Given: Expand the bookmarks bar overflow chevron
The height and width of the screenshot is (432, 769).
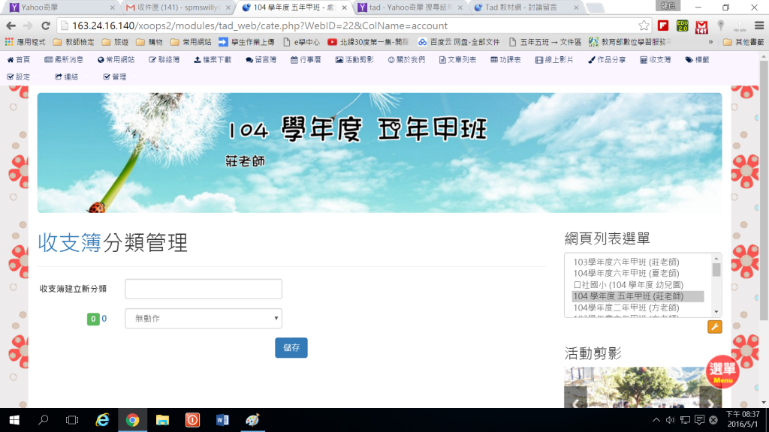Looking at the screenshot, I should pyautogui.click(x=710, y=42).
